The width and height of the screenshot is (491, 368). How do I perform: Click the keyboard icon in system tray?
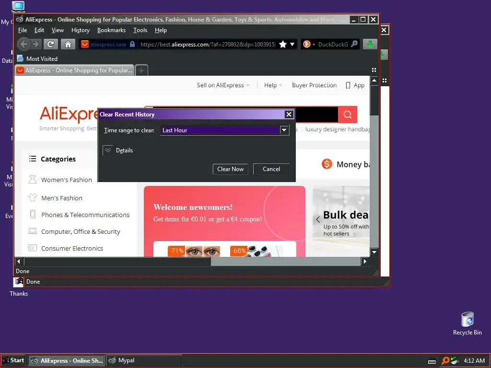432,361
